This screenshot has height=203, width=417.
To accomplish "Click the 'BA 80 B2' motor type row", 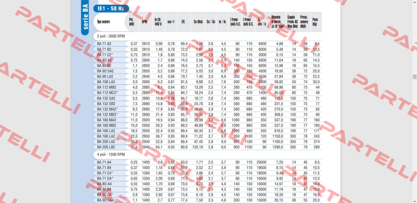I will [207, 65].
